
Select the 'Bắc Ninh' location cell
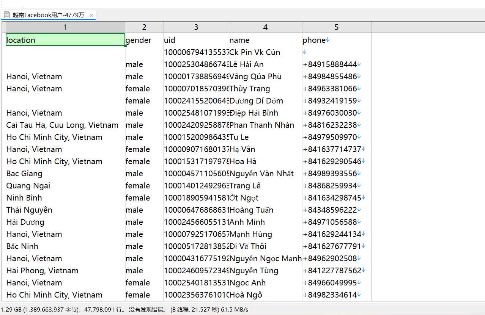coord(65,246)
